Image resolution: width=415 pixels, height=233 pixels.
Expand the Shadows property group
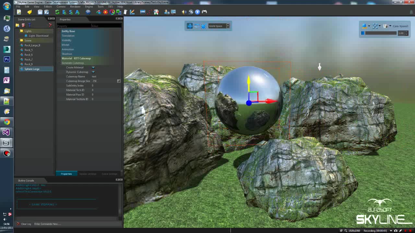[x=67, y=54]
